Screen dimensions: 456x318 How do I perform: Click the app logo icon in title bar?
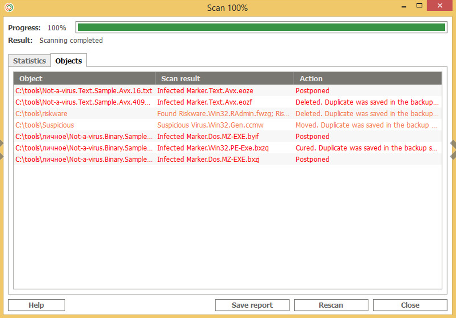[x=8, y=8]
